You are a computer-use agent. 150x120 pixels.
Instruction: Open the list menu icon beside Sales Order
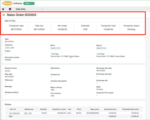click(x=4, y=15)
